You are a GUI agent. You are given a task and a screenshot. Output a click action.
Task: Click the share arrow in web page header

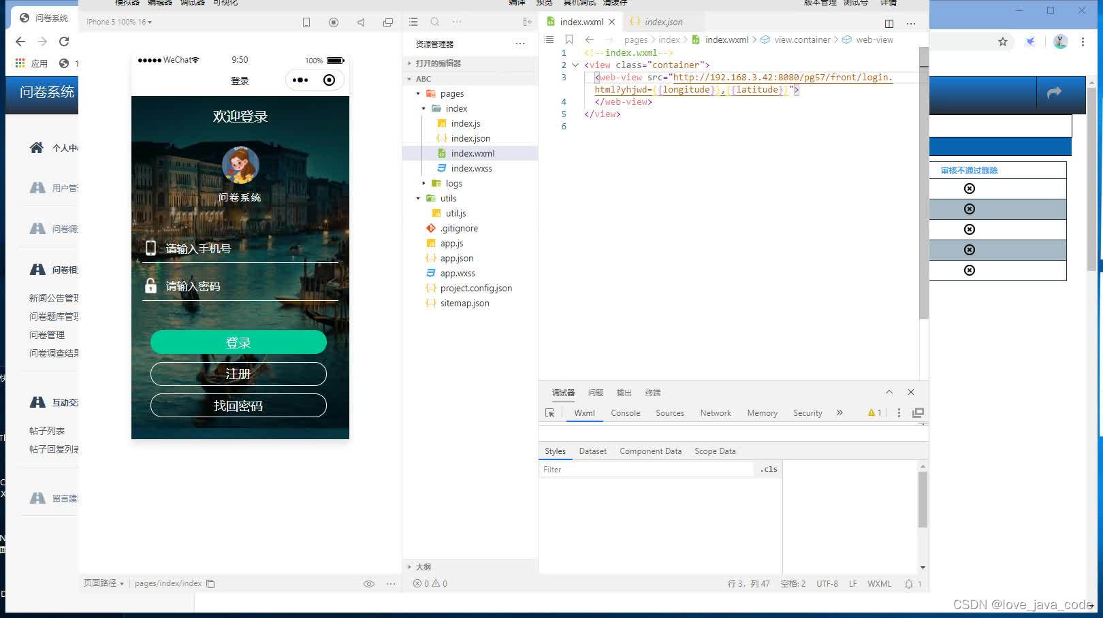coord(1054,93)
